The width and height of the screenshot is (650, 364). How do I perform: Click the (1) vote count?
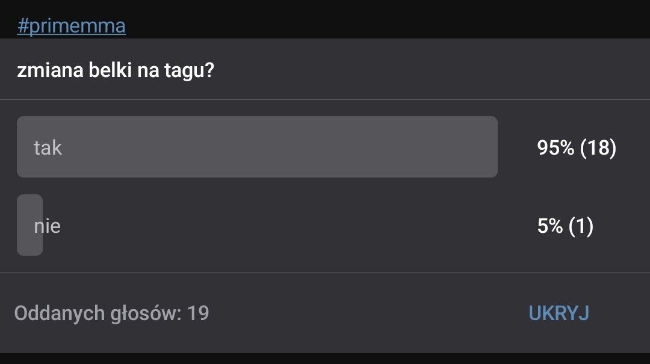580,226
